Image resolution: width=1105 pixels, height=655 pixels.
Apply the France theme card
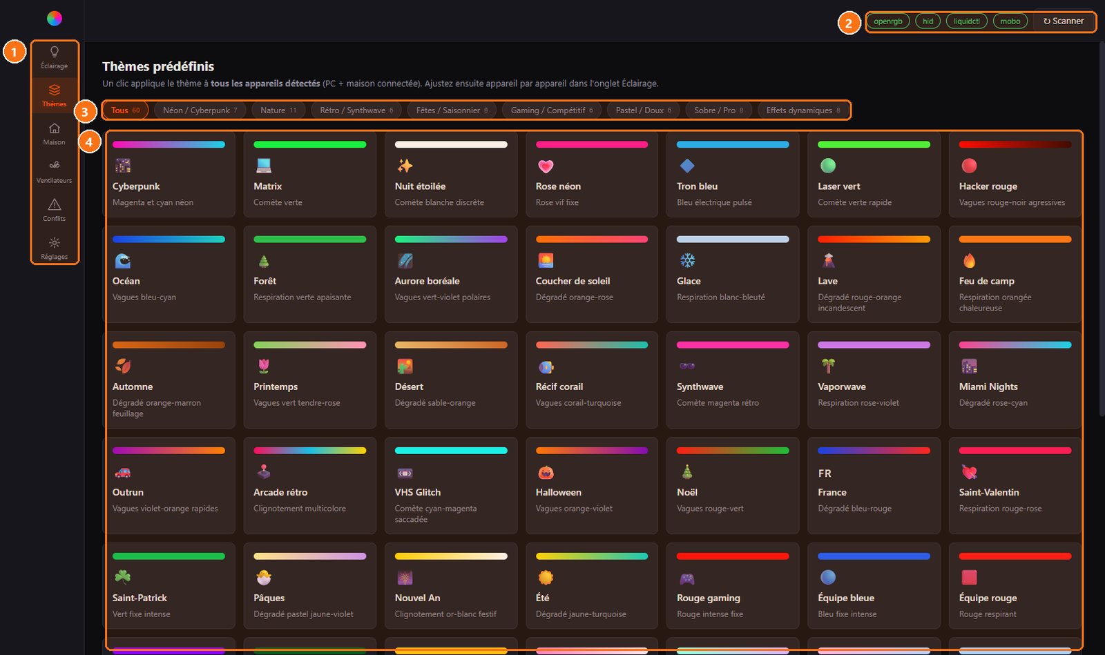click(874, 485)
